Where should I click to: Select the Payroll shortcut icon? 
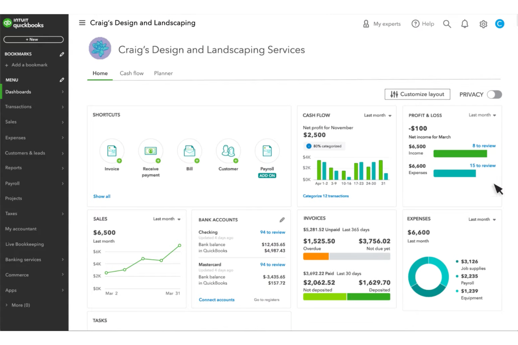[x=267, y=151]
